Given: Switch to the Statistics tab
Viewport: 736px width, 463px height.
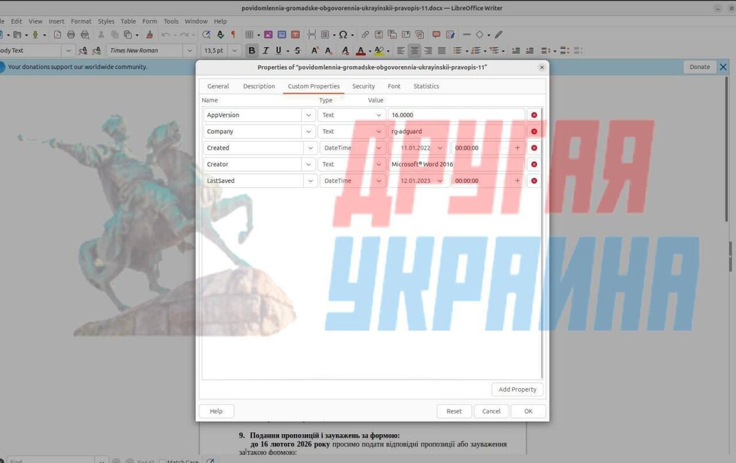Looking at the screenshot, I should click(x=426, y=86).
